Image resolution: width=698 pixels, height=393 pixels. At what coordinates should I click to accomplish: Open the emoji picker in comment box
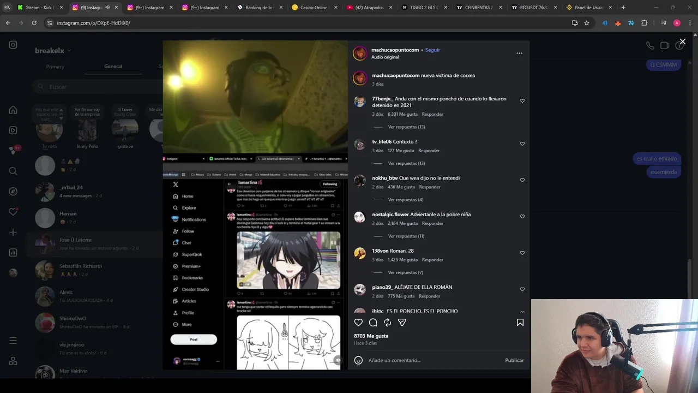coord(358,360)
